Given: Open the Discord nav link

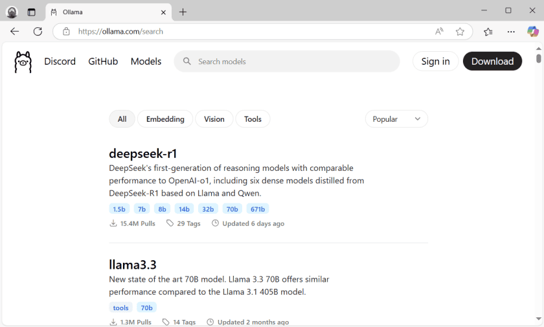Looking at the screenshot, I should point(60,62).
